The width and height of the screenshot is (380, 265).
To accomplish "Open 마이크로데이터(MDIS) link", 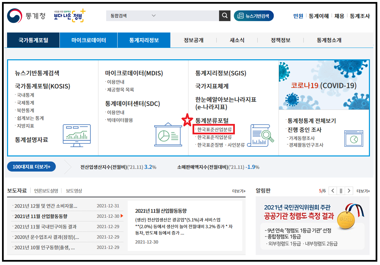I will 134,73.
